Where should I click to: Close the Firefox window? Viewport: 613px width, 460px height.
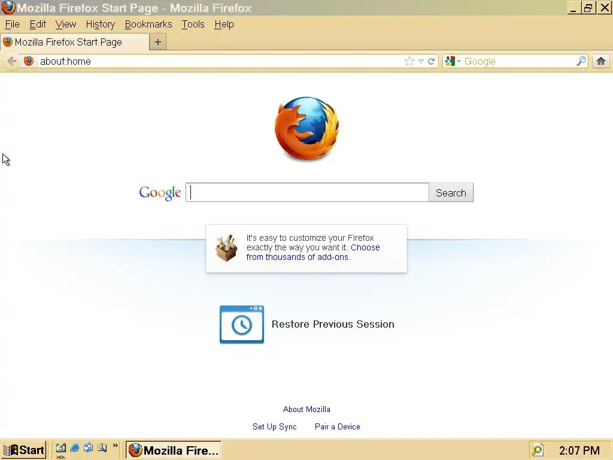pyautogui.click(x=605, y=8)
